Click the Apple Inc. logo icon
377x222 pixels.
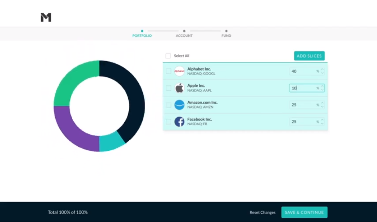(179, 88)
